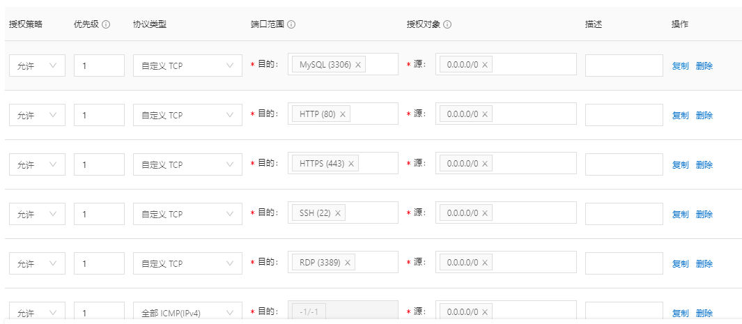Click 删除 in the MySQL (3306) row
The height and width of the screenshot is (324, 742).
[704, 65]
